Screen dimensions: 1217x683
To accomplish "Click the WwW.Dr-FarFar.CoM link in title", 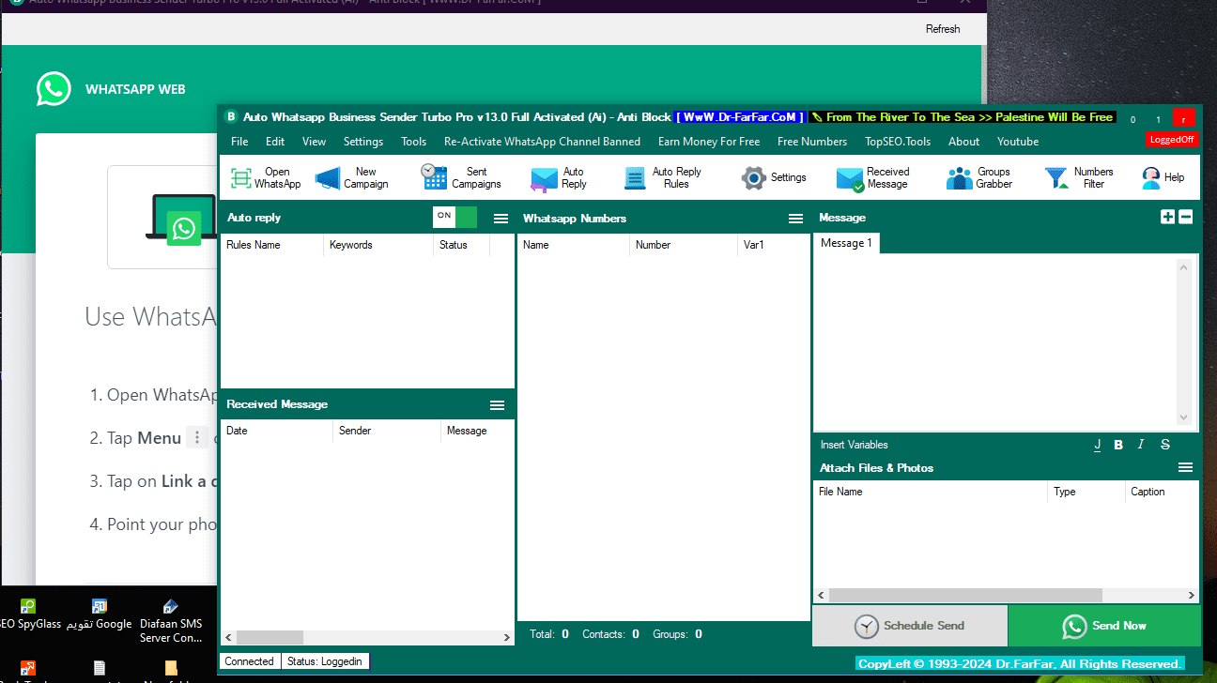I will coord(741,117).
